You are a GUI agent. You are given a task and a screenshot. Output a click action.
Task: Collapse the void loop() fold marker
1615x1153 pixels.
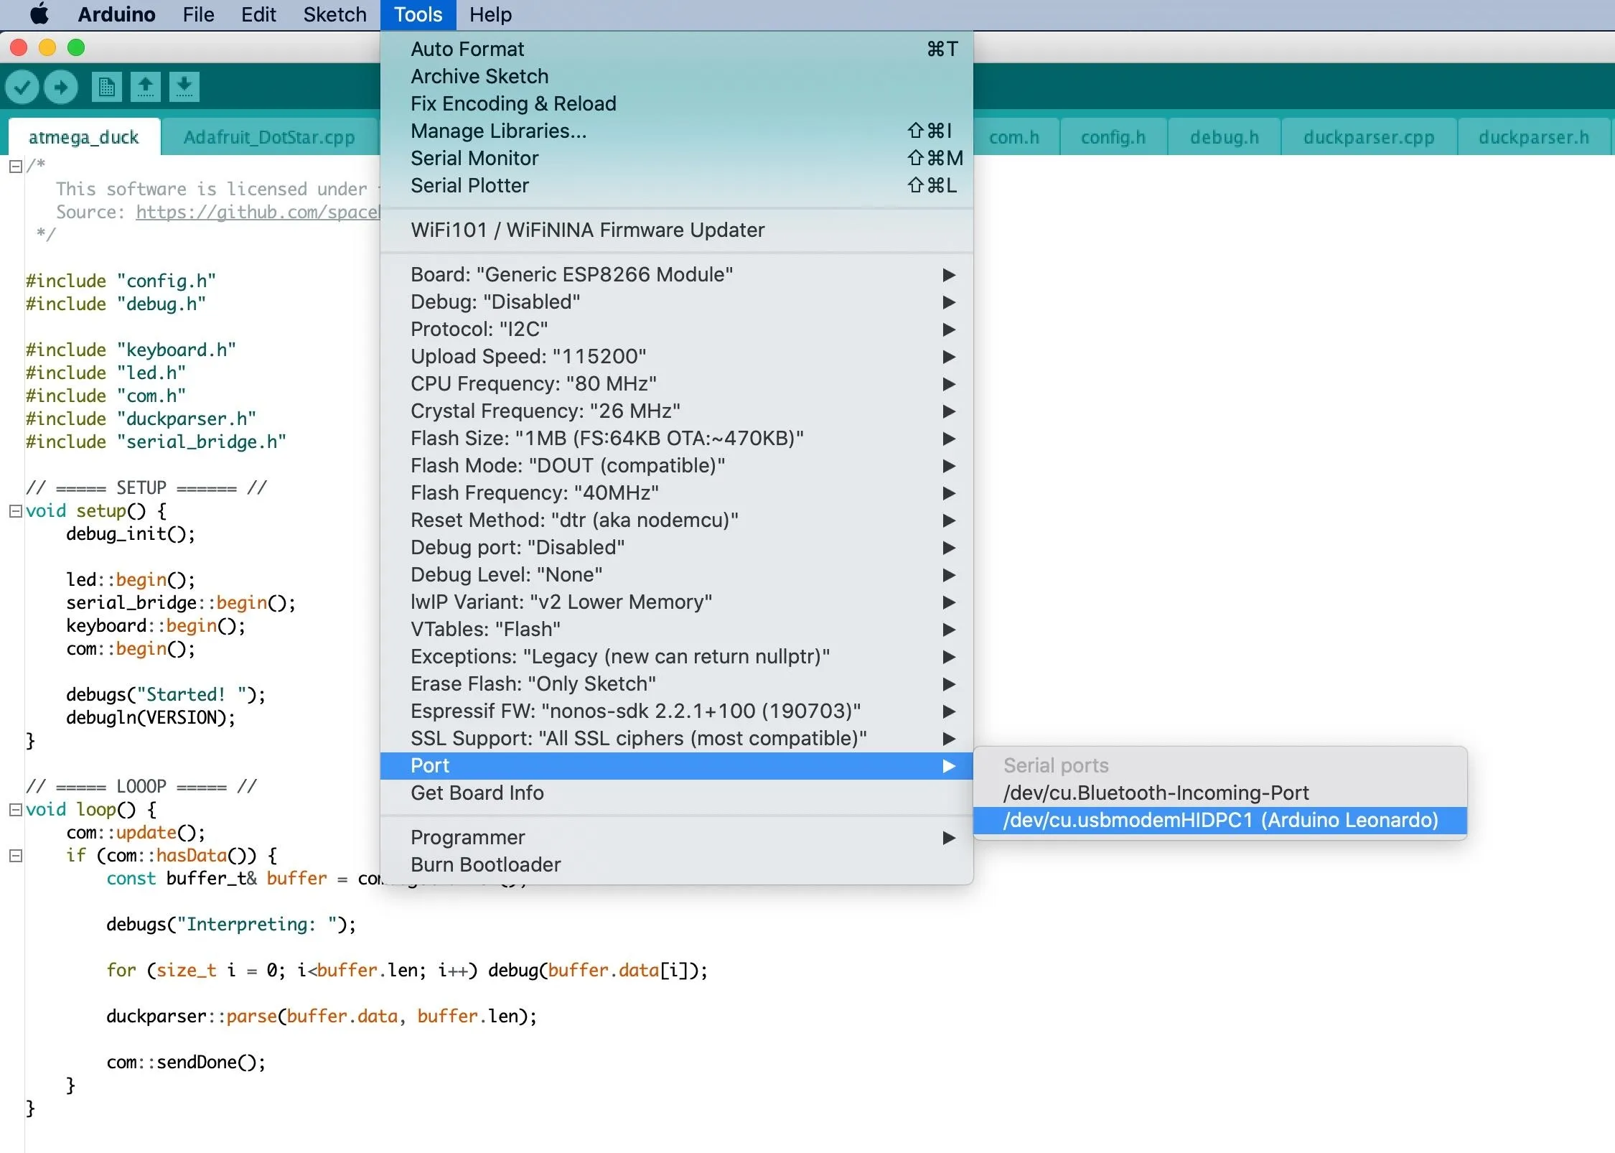pyautogui.click(x=16, y=810)
